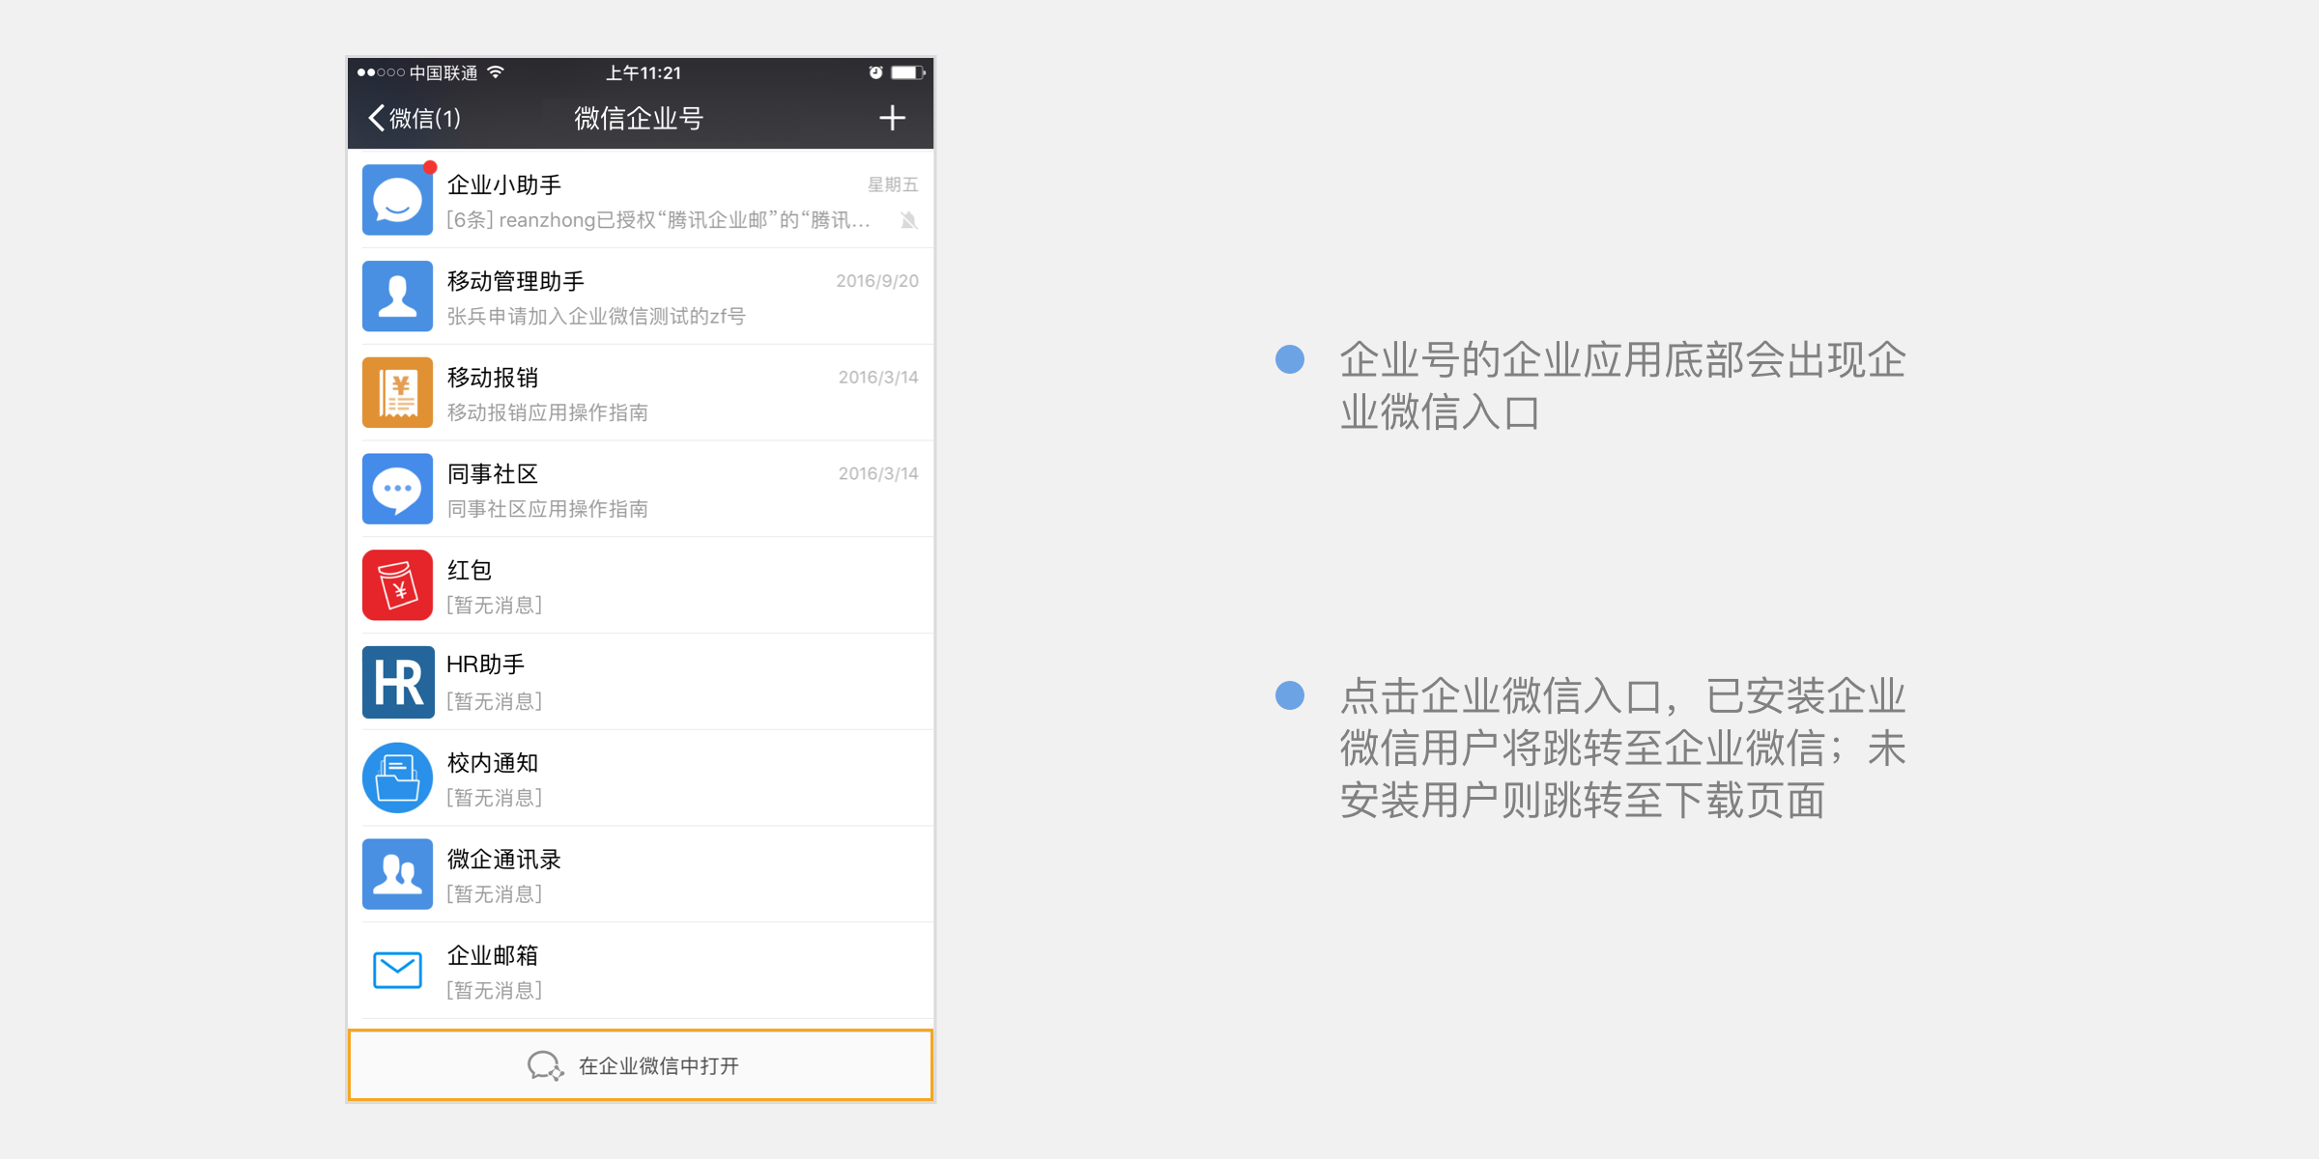Screen dimensions: 2319x1159
Task: Open the 移动报销 expense receipt icon
Action: (396, 392)
